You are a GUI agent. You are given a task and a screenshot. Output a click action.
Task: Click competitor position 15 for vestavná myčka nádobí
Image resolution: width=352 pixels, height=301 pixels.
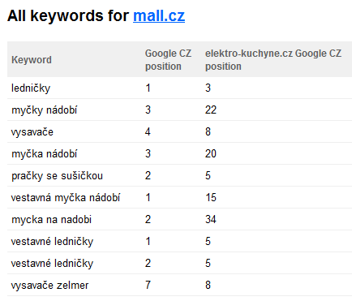[211, 197]
